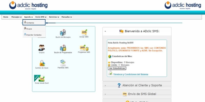Expand Atención al Cliente y Soporte section
The image size is (205, 102).
click(x=137, y=85)
